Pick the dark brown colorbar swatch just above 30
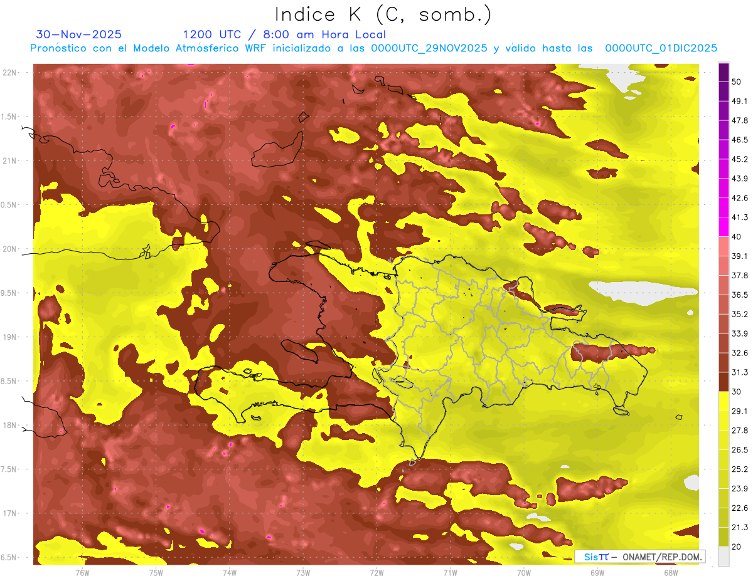 (724, 382)
